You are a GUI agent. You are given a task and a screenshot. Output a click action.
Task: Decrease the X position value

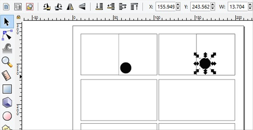(178, 9)
